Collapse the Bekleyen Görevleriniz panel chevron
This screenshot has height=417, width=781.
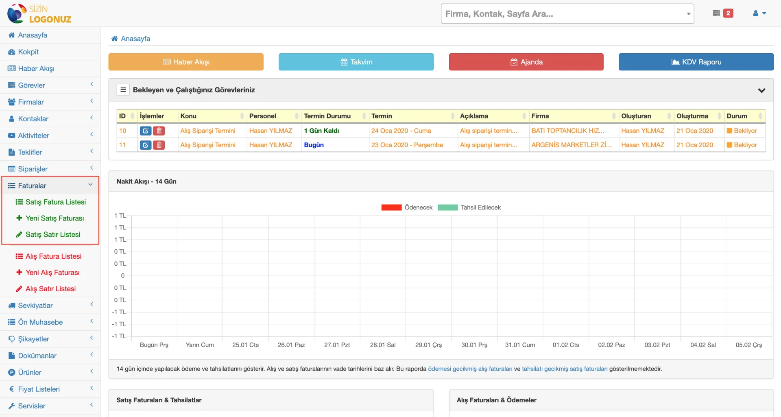761,90
